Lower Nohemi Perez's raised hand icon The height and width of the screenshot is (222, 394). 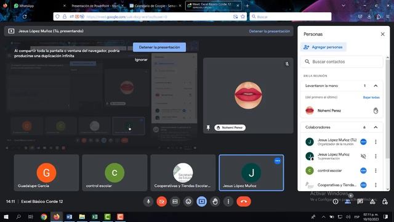(x=376, y=110)
